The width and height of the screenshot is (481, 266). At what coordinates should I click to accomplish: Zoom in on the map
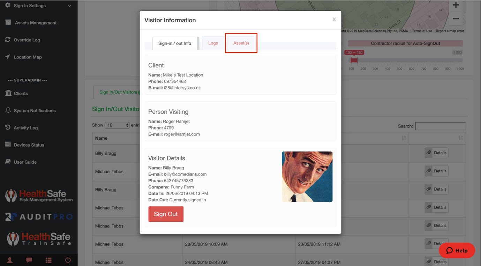click(x=456, y=5)
